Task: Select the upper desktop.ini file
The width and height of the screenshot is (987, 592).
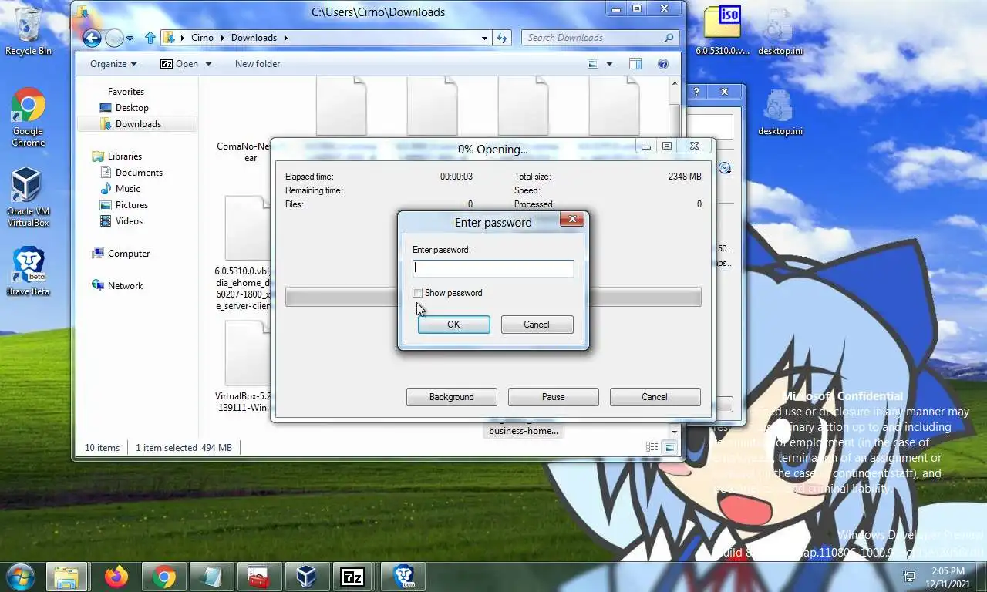Action: 780,32
